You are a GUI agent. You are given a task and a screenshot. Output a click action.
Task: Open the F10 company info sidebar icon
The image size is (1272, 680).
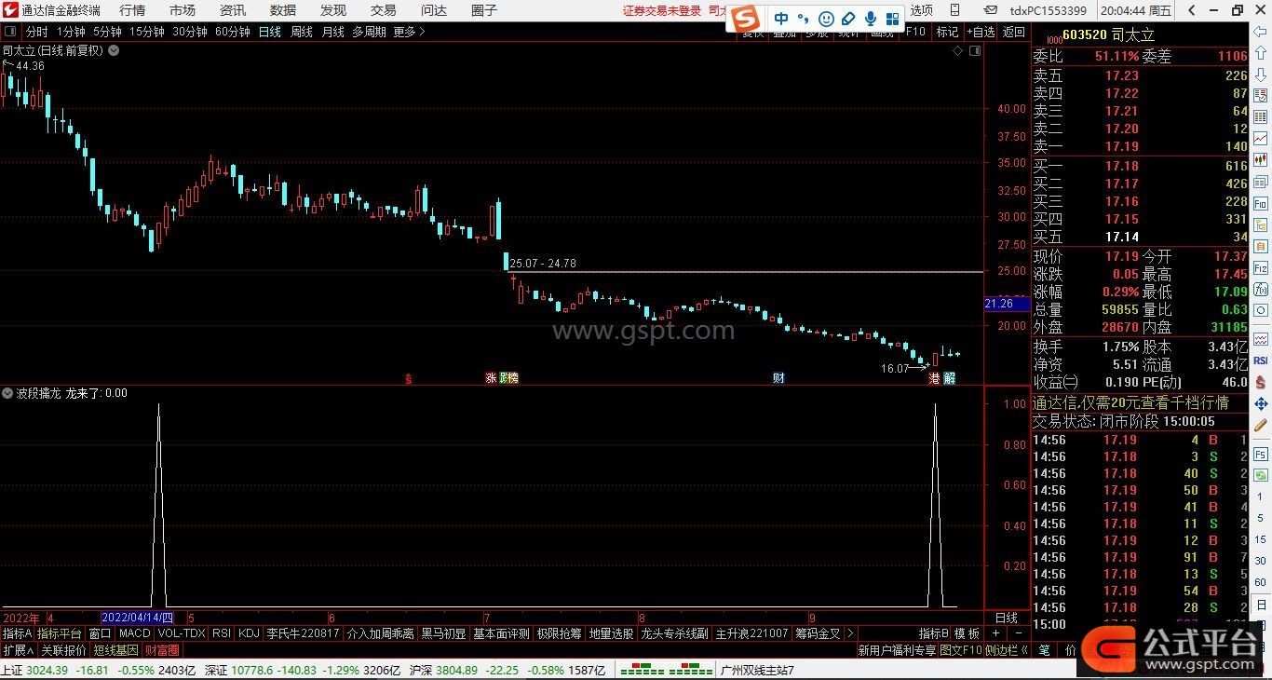pyautogui.click(x=1261, y=203)
